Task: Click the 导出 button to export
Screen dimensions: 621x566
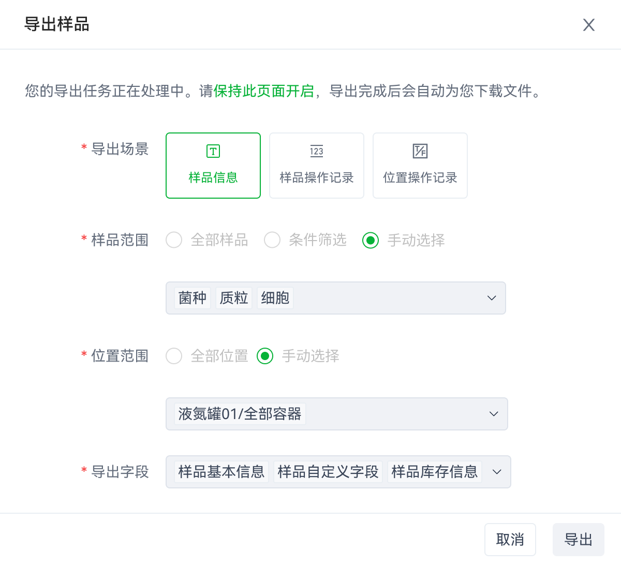Action: [578, 539]
